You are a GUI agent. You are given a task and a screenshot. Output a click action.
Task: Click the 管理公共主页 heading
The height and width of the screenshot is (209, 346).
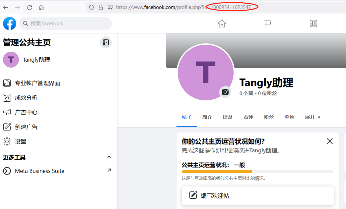pos(27,42)
